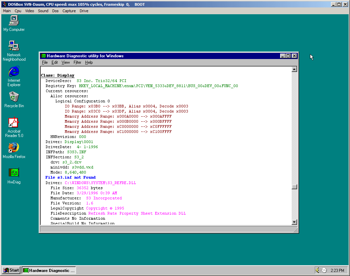The width and height of the screenshot is (350, 276).
Task: Click the Hardware Diagnostic window title icon
Action: click(x=43, y=56)
